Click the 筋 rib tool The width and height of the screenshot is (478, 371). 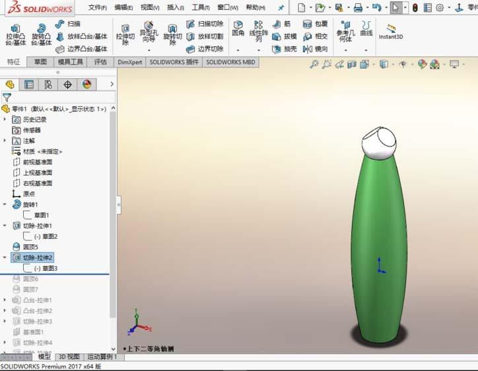pyautogui.click(x=282, y=24)
